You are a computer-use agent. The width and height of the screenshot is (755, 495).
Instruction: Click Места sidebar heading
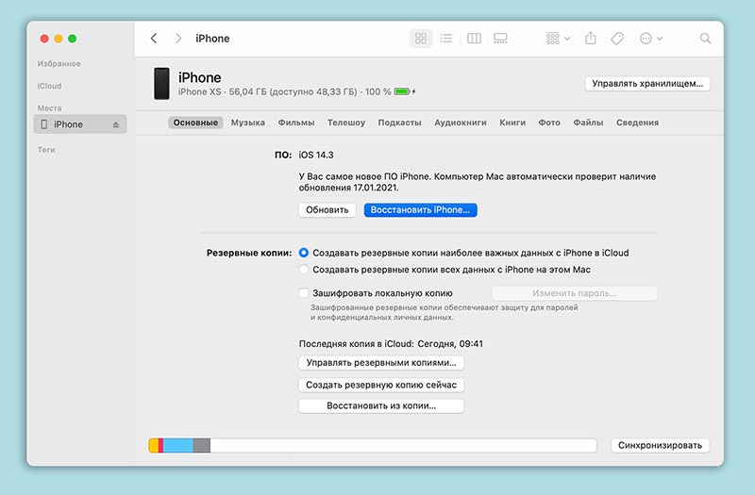coord(50,107)
